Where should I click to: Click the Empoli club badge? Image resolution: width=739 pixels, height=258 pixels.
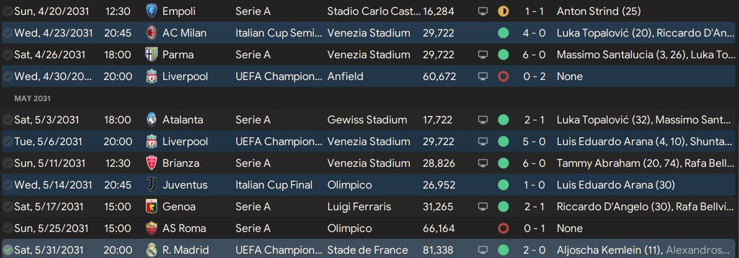pyautogui.click(x=151, y=11)
